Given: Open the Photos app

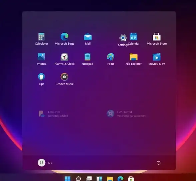Looking at the screenshot, I should pyautogui.click(x=41, y=59).
